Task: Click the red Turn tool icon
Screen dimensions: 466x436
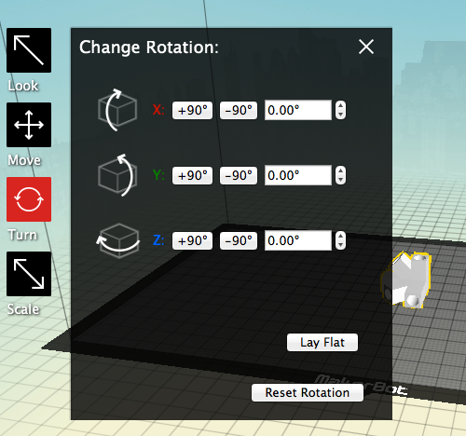Action: [x=29, y=199]
